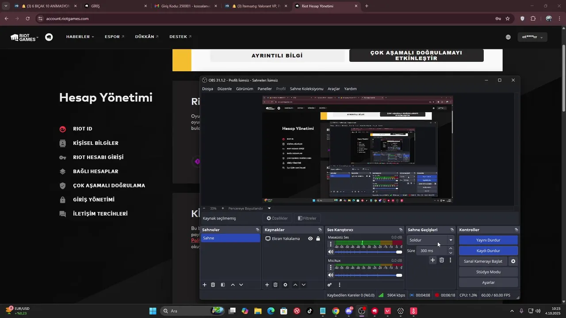The height and width of the screenshot is (318, 566).
Task: Adjust Mic/Aux volume slider
Action: coord(369,275)
